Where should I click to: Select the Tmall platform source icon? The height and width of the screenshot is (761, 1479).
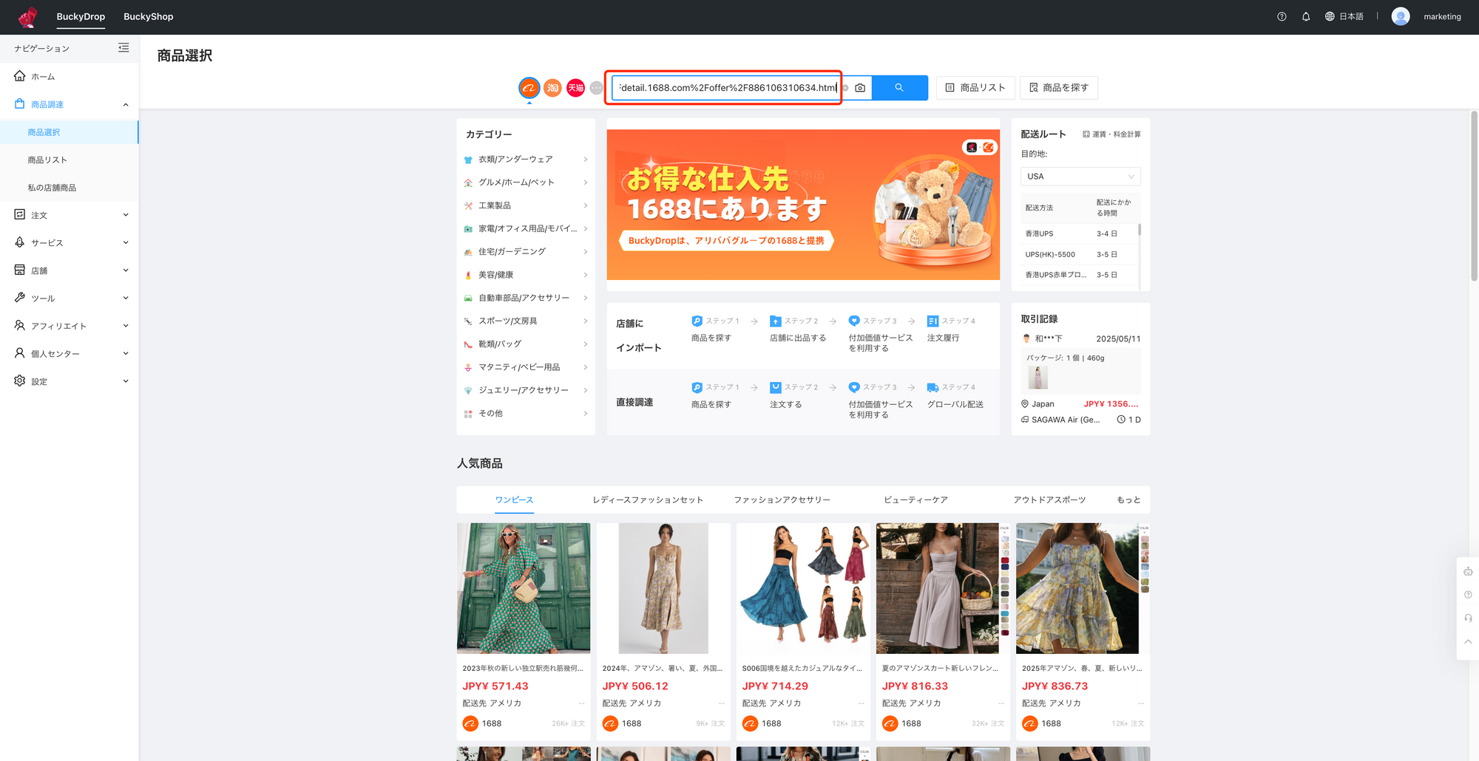point(575,88)
